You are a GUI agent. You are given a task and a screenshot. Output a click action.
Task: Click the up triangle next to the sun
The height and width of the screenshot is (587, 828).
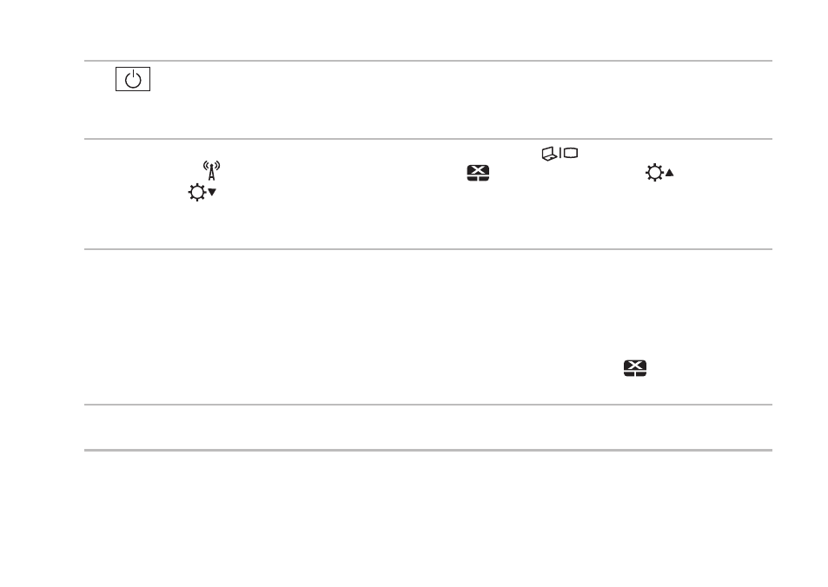pyautogui.click(x=670, y=173)
